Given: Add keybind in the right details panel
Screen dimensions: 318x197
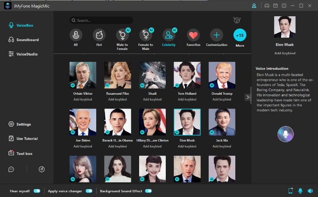Looking at the screenshot, I should pos(285,53).
